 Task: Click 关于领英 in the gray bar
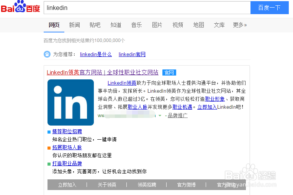107,185
